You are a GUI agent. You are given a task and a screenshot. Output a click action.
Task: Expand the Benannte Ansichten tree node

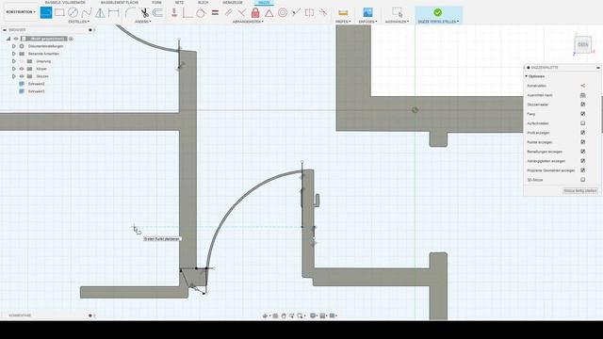coord(14,54)
